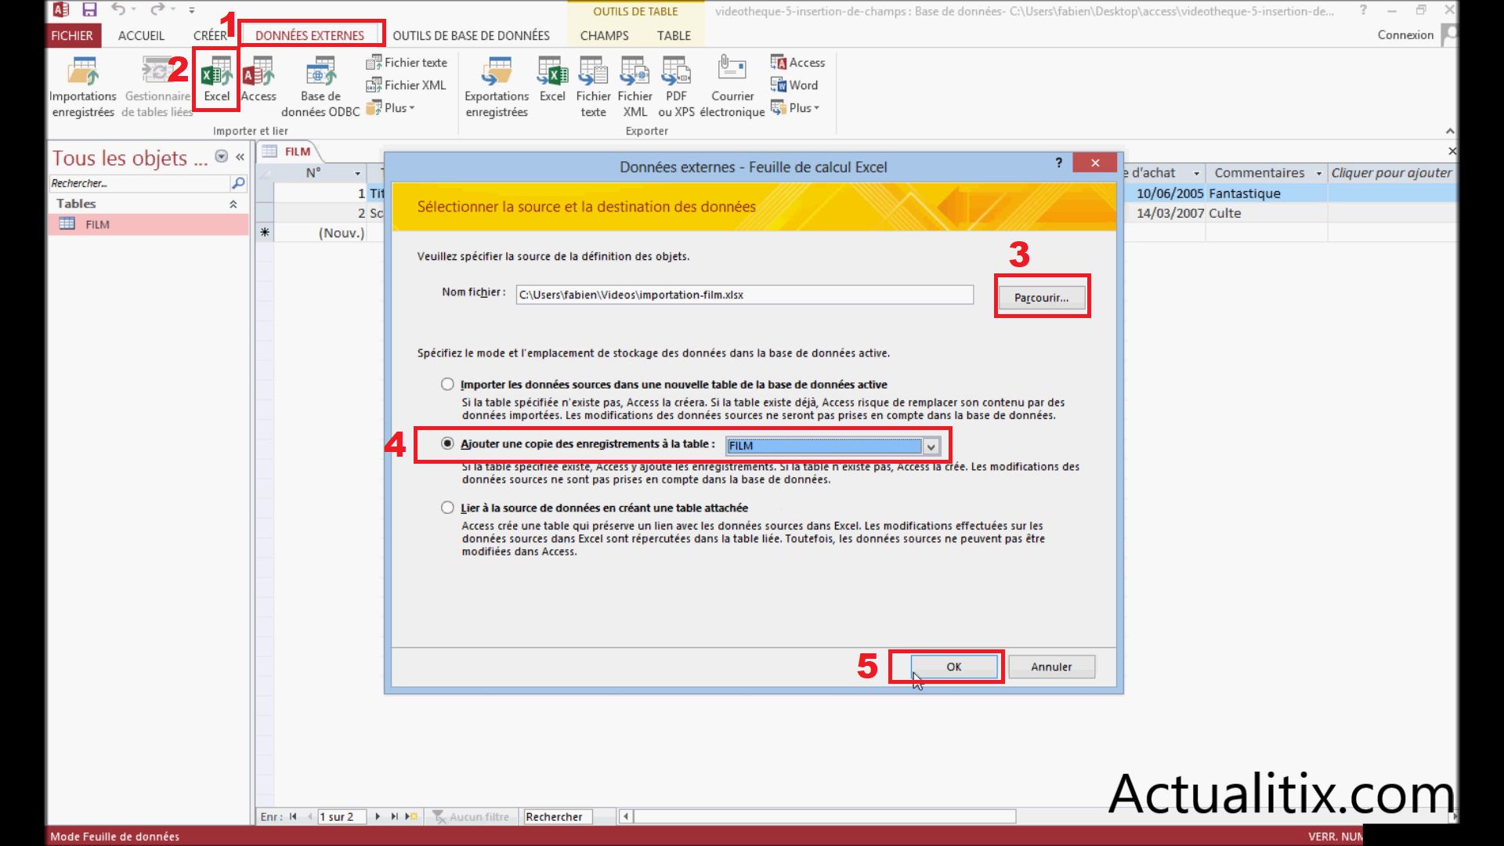Click the Save icon in quick access toolbar
Screen dimensions: 1504x846
point(89,10)
